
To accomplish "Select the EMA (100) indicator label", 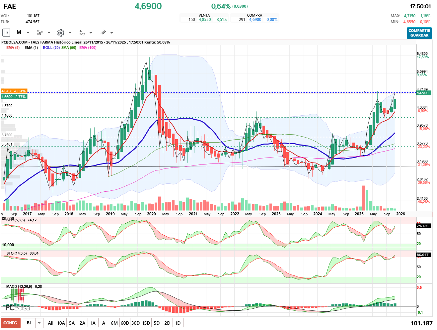I will pos(88,48).
